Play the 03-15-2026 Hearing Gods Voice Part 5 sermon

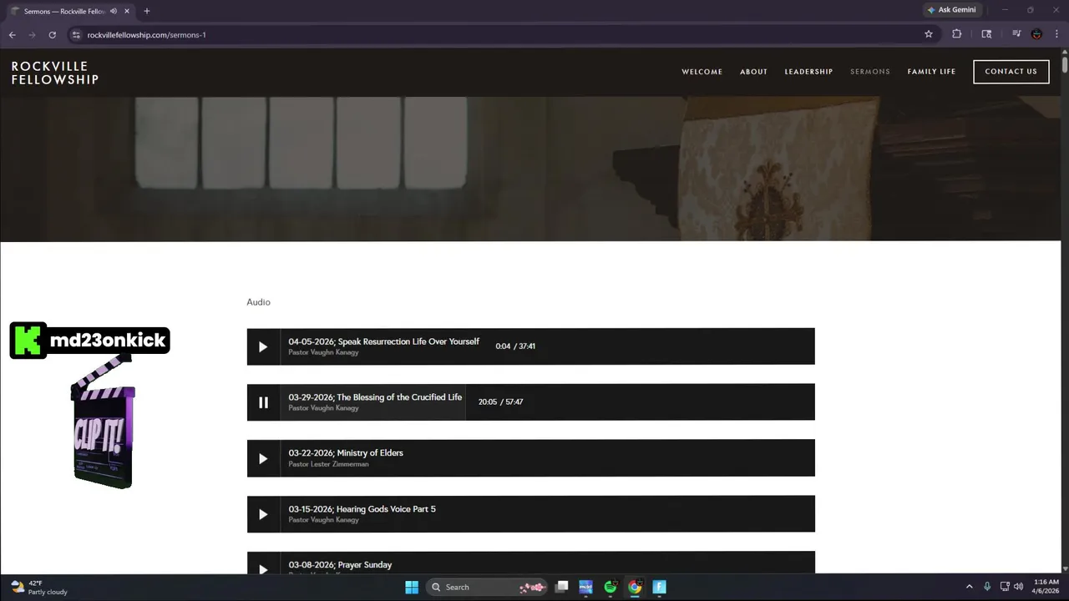[263, 514]
